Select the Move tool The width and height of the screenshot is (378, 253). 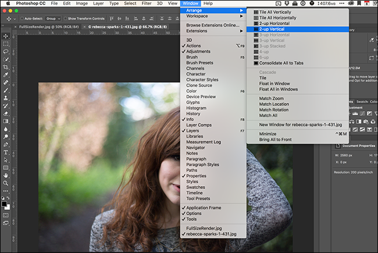(x=6, y=35)
